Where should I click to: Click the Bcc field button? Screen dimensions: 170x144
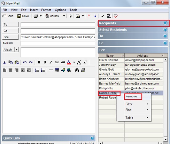tap(10, 37)
